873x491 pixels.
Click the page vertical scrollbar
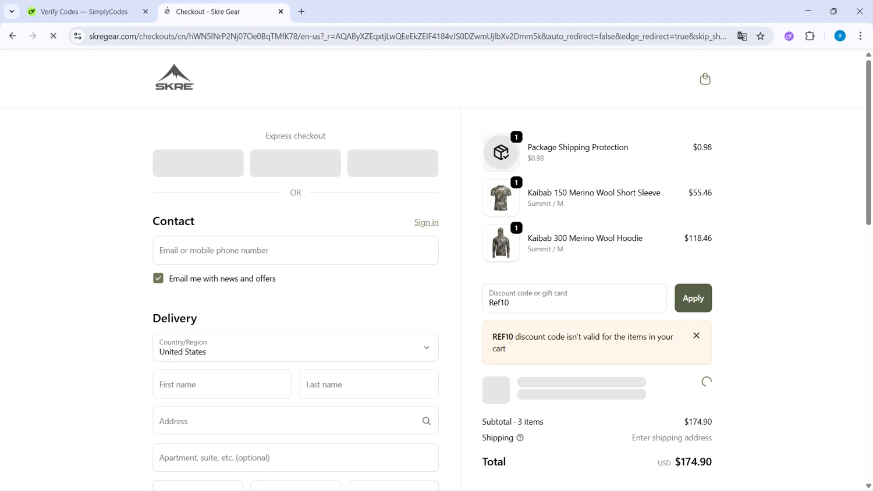tap(868, 143)
